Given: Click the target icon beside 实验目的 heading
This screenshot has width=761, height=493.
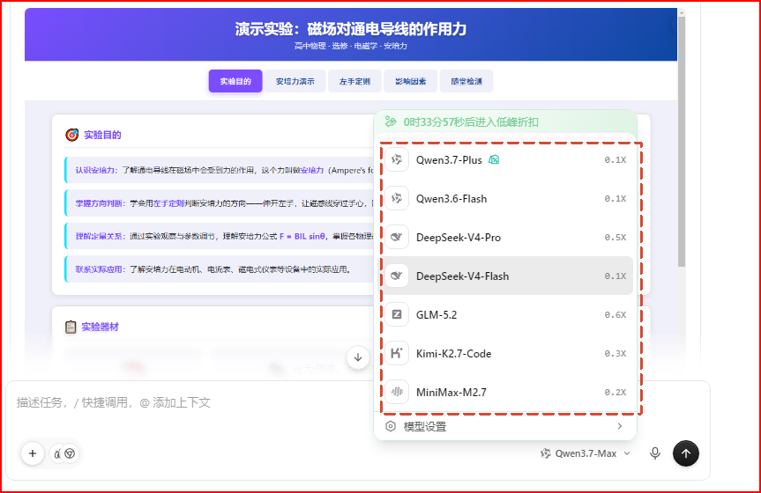Looking at the screenshot, I should tap(71, 135).
